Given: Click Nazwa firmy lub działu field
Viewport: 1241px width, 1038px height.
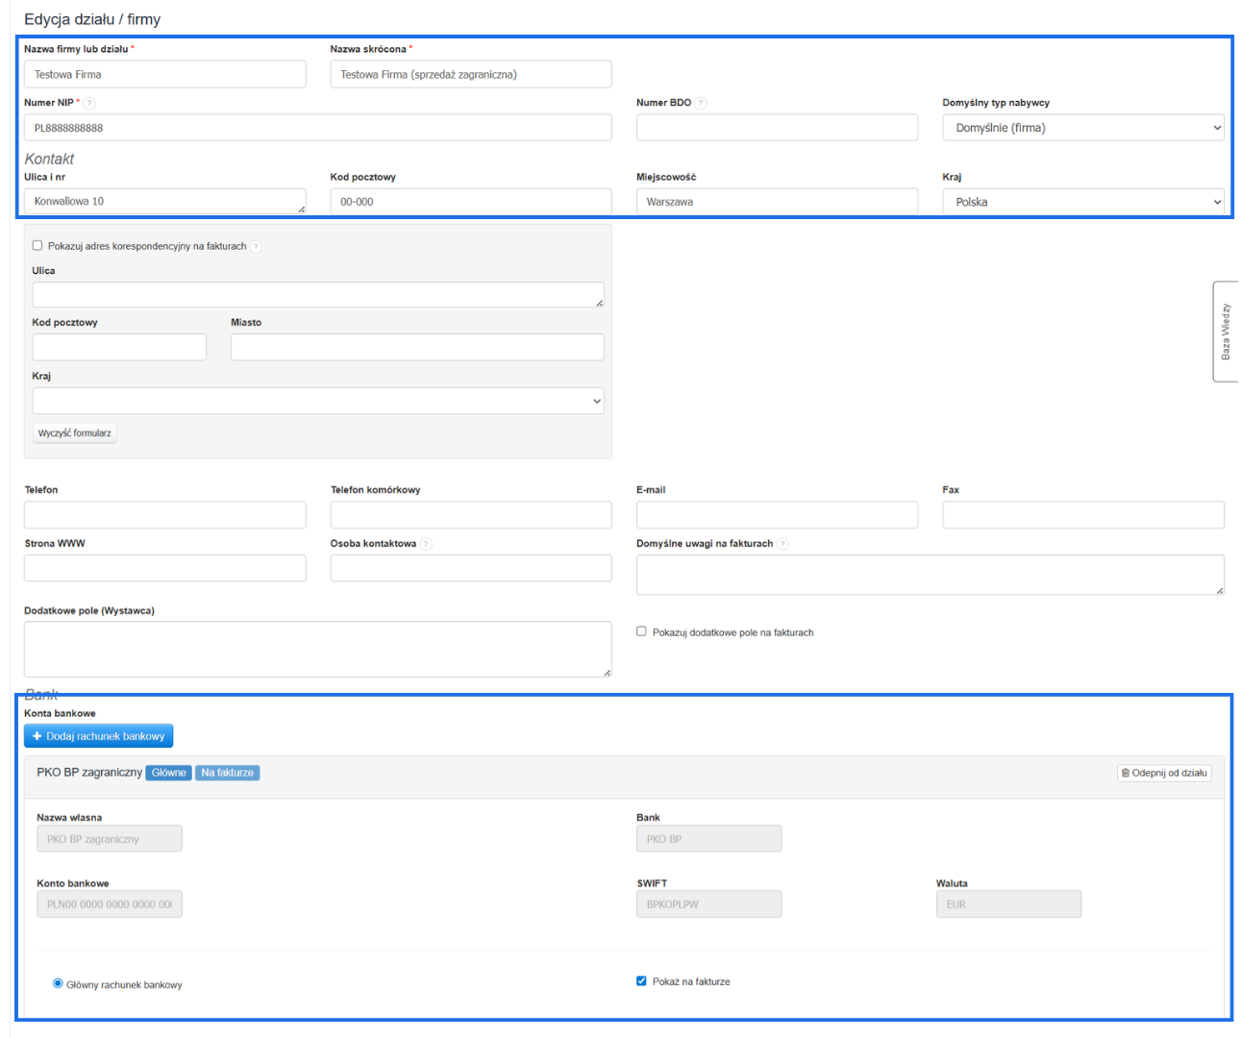Looking at the screenshot, I should pyautogui.click(x=165, y=74).
